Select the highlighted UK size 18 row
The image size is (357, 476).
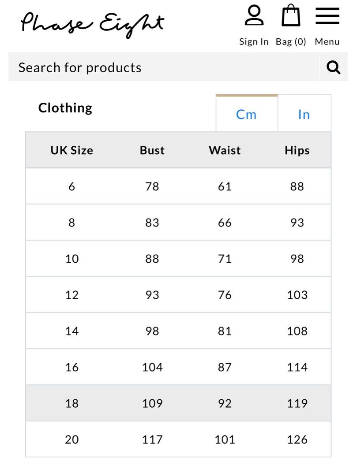pos(178,403)
